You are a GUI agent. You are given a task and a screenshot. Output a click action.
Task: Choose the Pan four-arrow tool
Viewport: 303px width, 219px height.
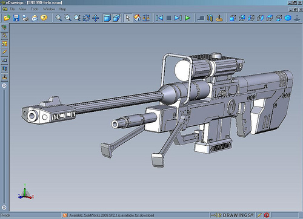tap(96, 18)
